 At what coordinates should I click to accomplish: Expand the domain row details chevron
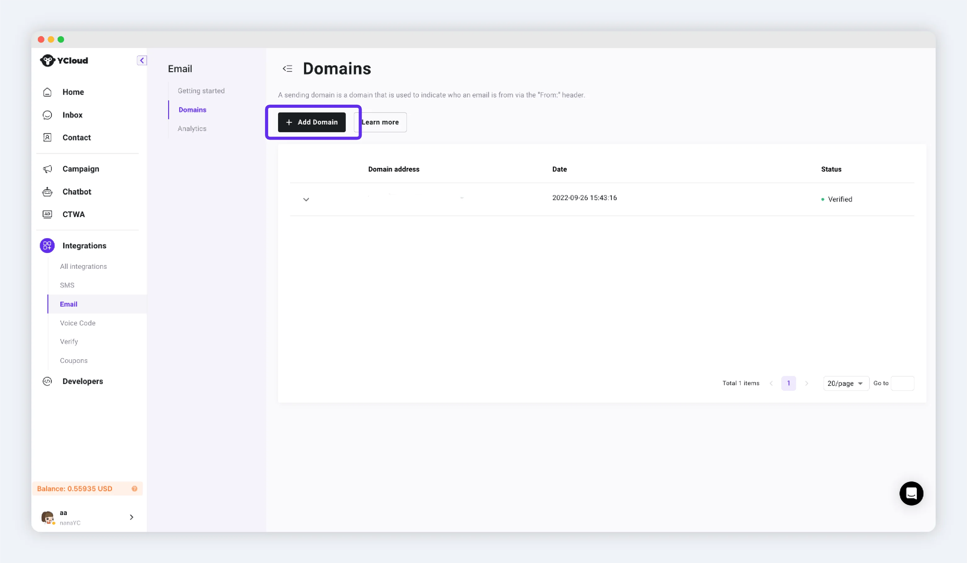(306, 199)
